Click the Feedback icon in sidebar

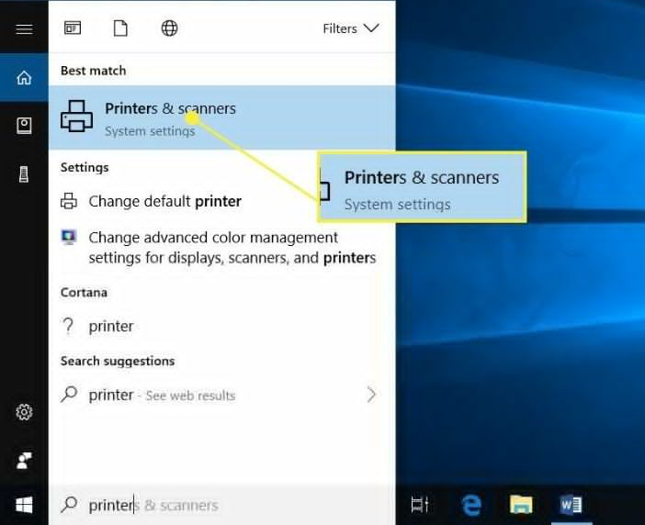(x=24, y=459)
